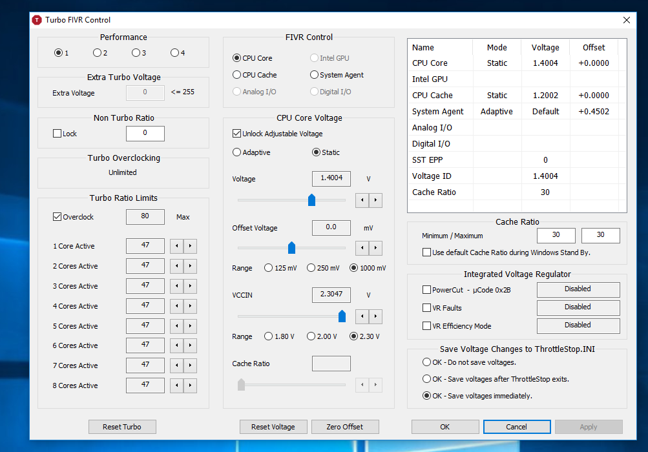Select the System Agent row in table
Screen dimensions: 648x452
438,111
